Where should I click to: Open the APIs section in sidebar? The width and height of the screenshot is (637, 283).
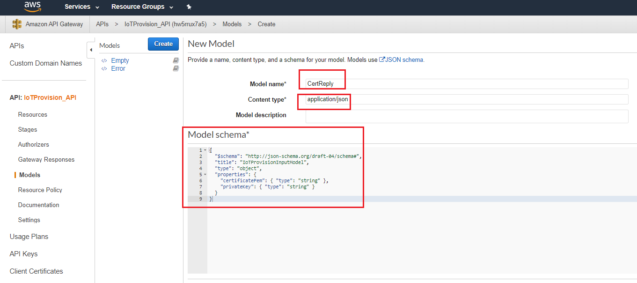pyautogui.click(x=17, y=46)
